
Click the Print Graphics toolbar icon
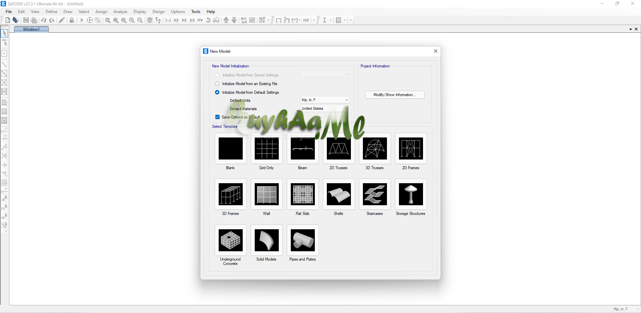coord(34,20)
